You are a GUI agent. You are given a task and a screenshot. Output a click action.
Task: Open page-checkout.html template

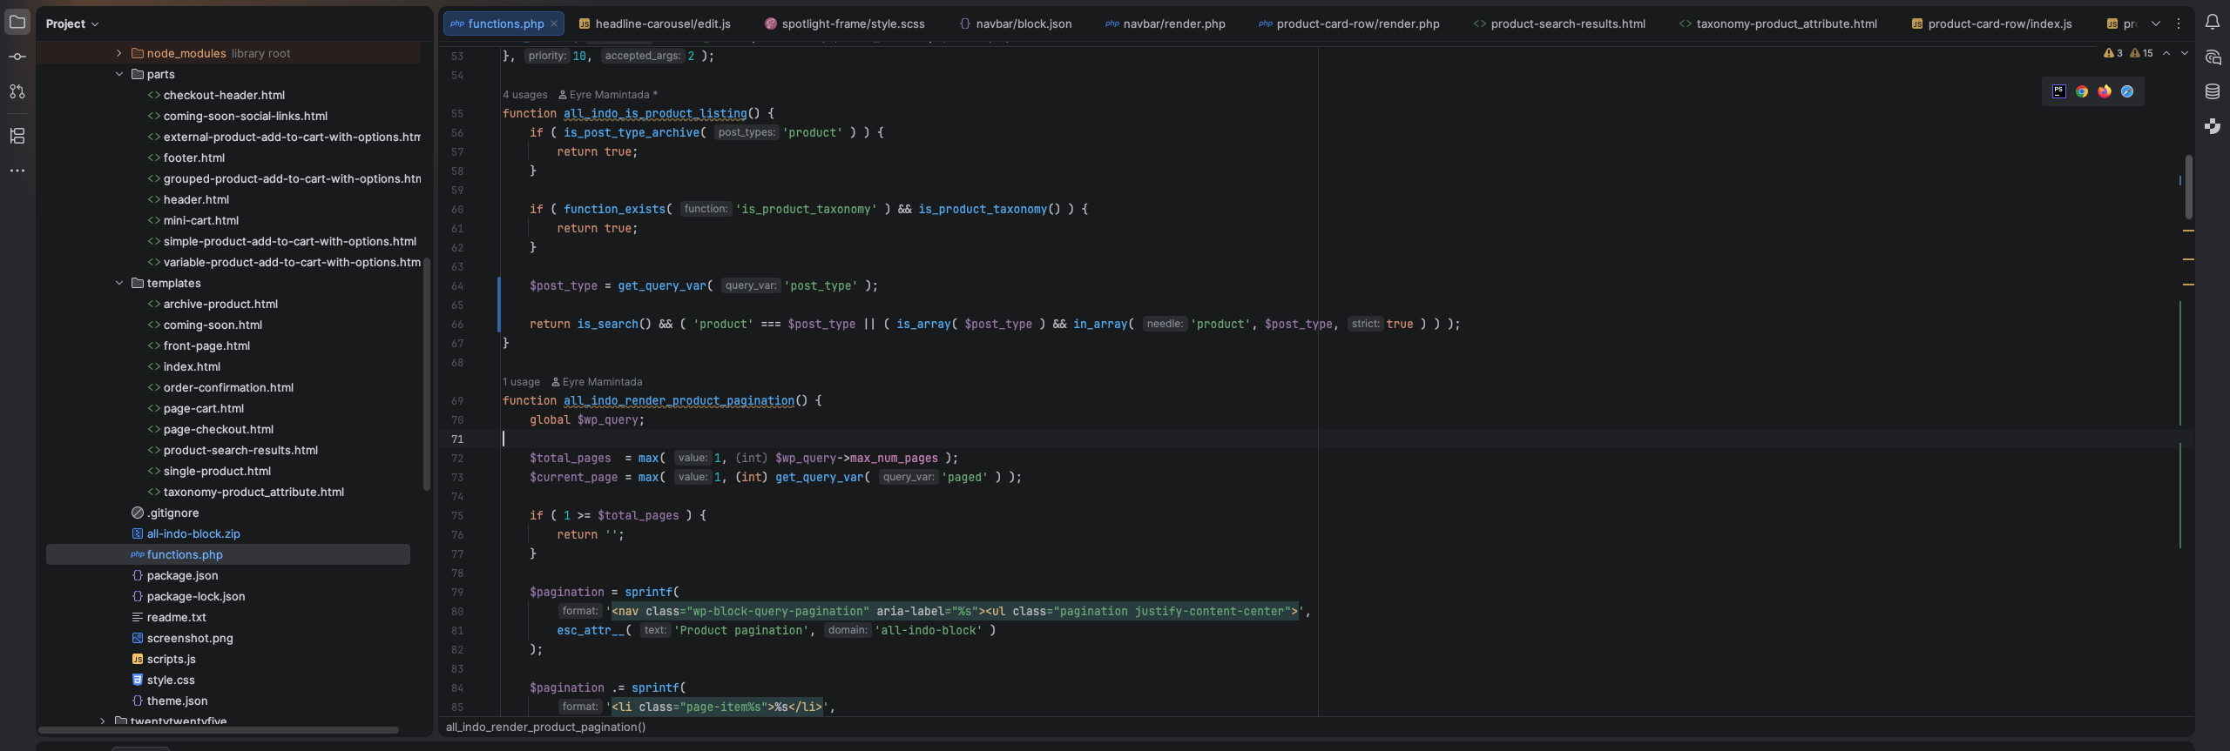[x=219, y=429]
